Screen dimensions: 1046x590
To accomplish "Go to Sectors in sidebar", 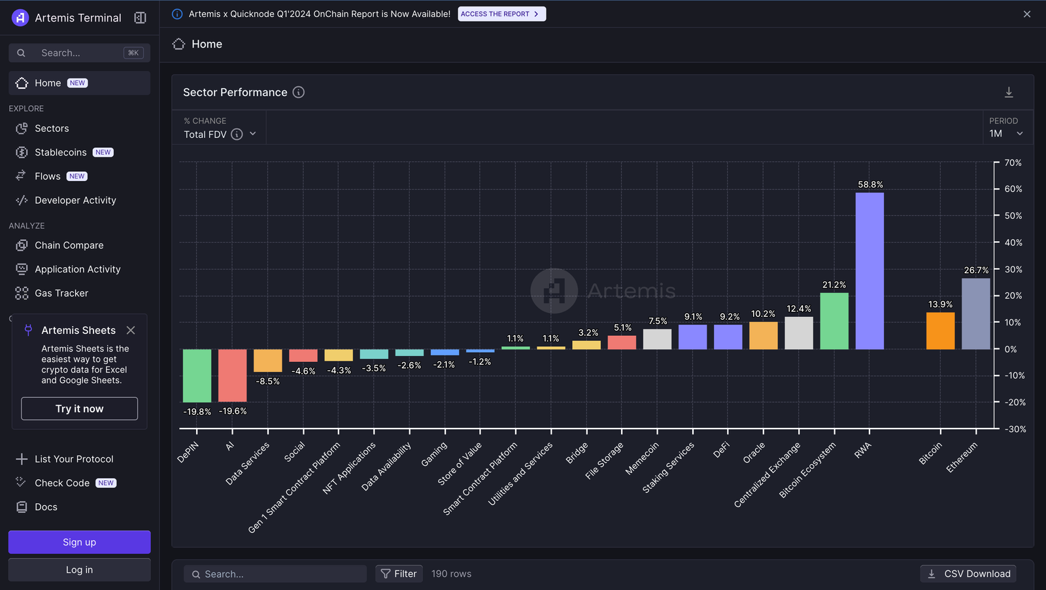I will pos(52,129).
